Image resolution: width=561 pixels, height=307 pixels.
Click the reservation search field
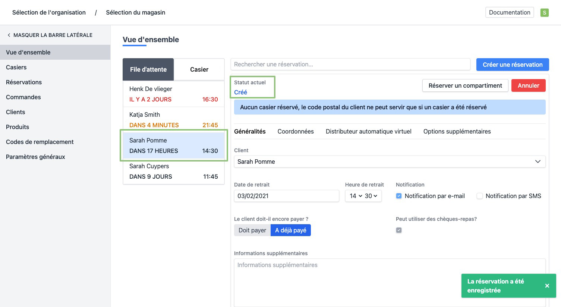350,64
